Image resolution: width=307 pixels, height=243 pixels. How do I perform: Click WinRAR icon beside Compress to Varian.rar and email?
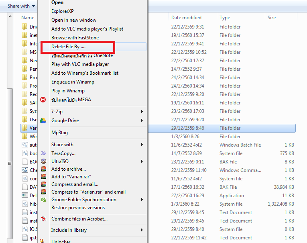point(43,192)
